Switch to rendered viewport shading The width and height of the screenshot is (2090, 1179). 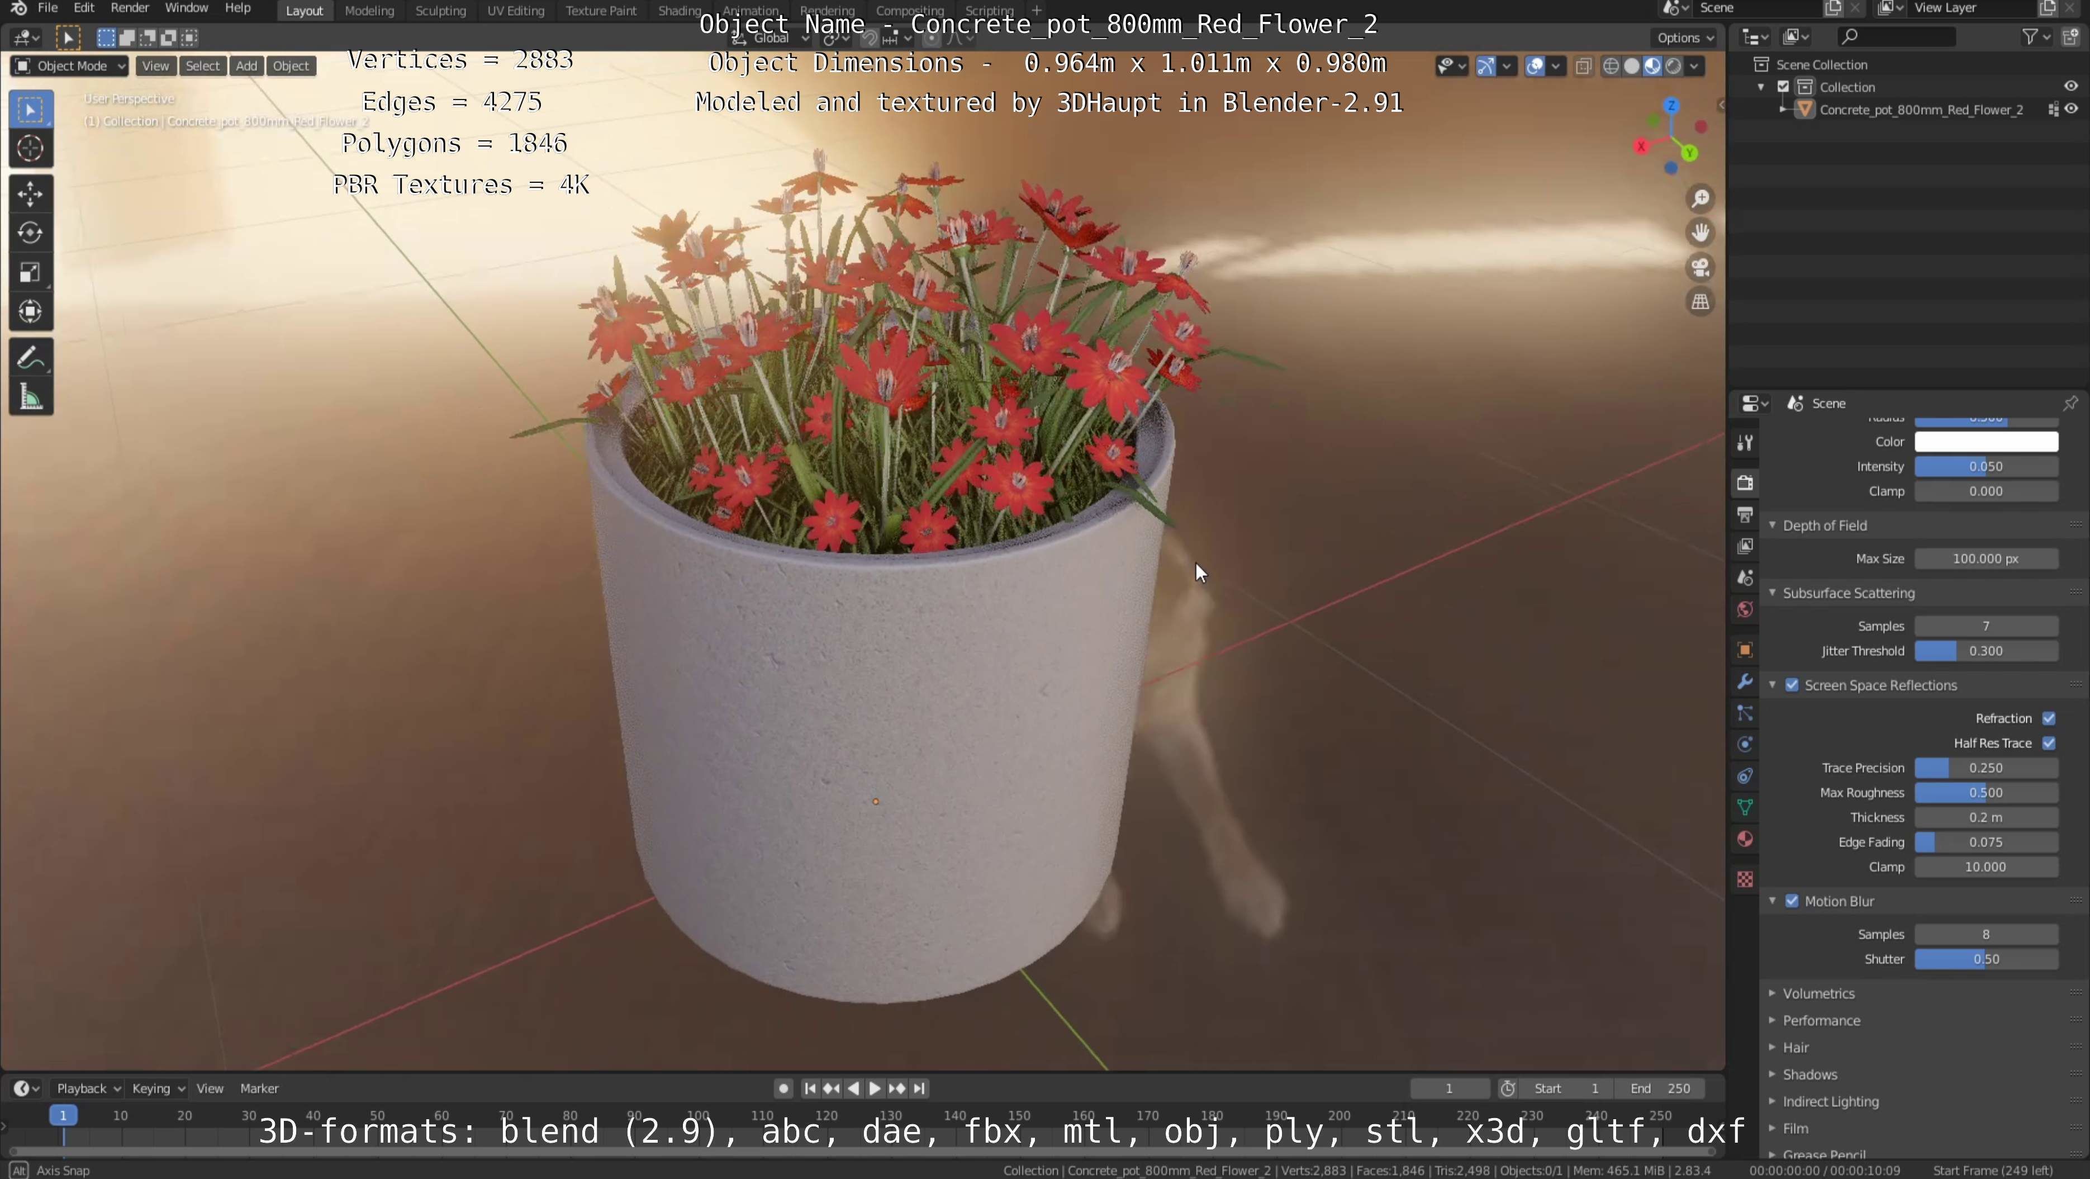pos(1673,67)
